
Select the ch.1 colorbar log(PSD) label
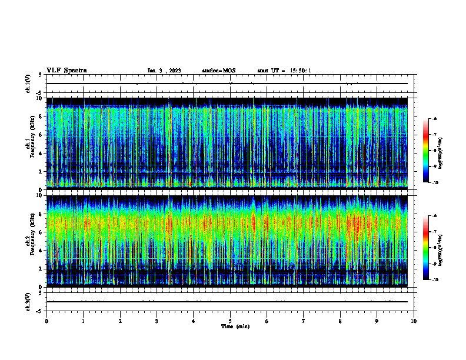(x=441, y=154)
